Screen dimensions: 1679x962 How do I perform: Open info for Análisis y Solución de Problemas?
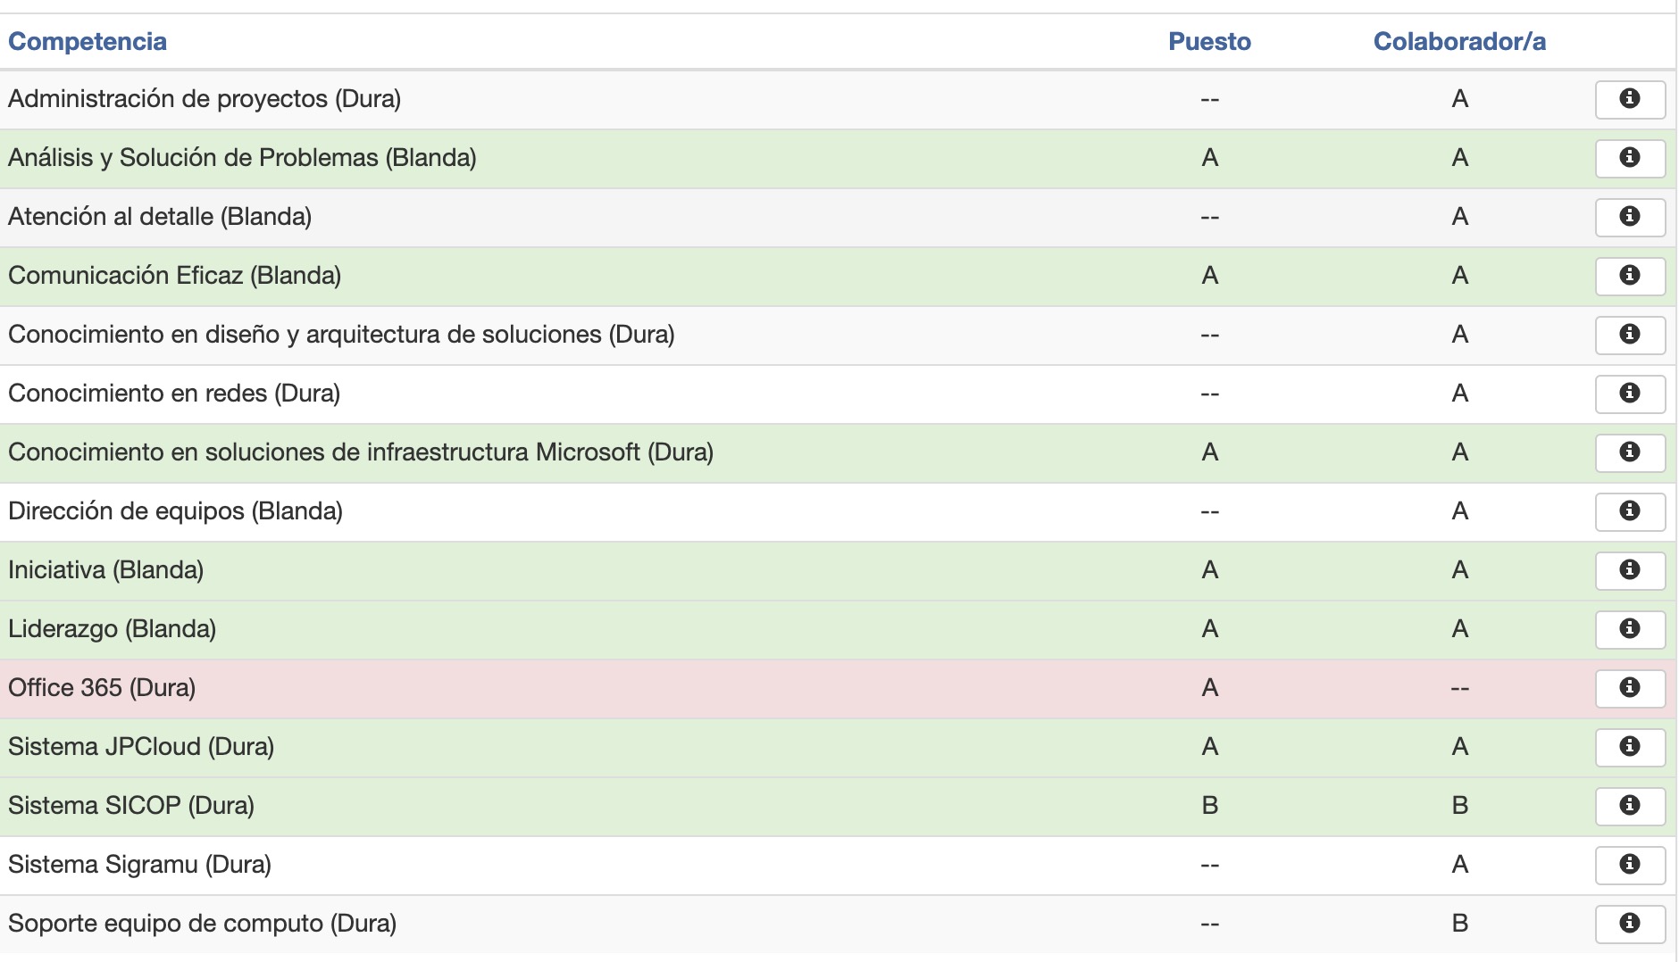(x=1629, y=158)
